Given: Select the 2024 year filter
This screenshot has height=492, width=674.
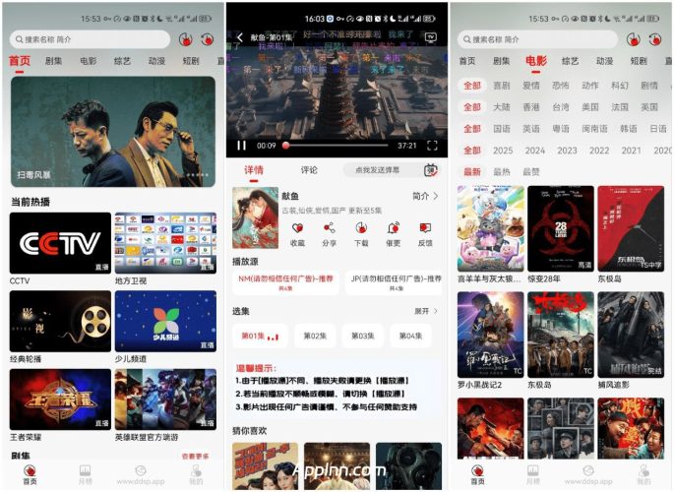Looking at the screenshot, I should tap(534, 151).
